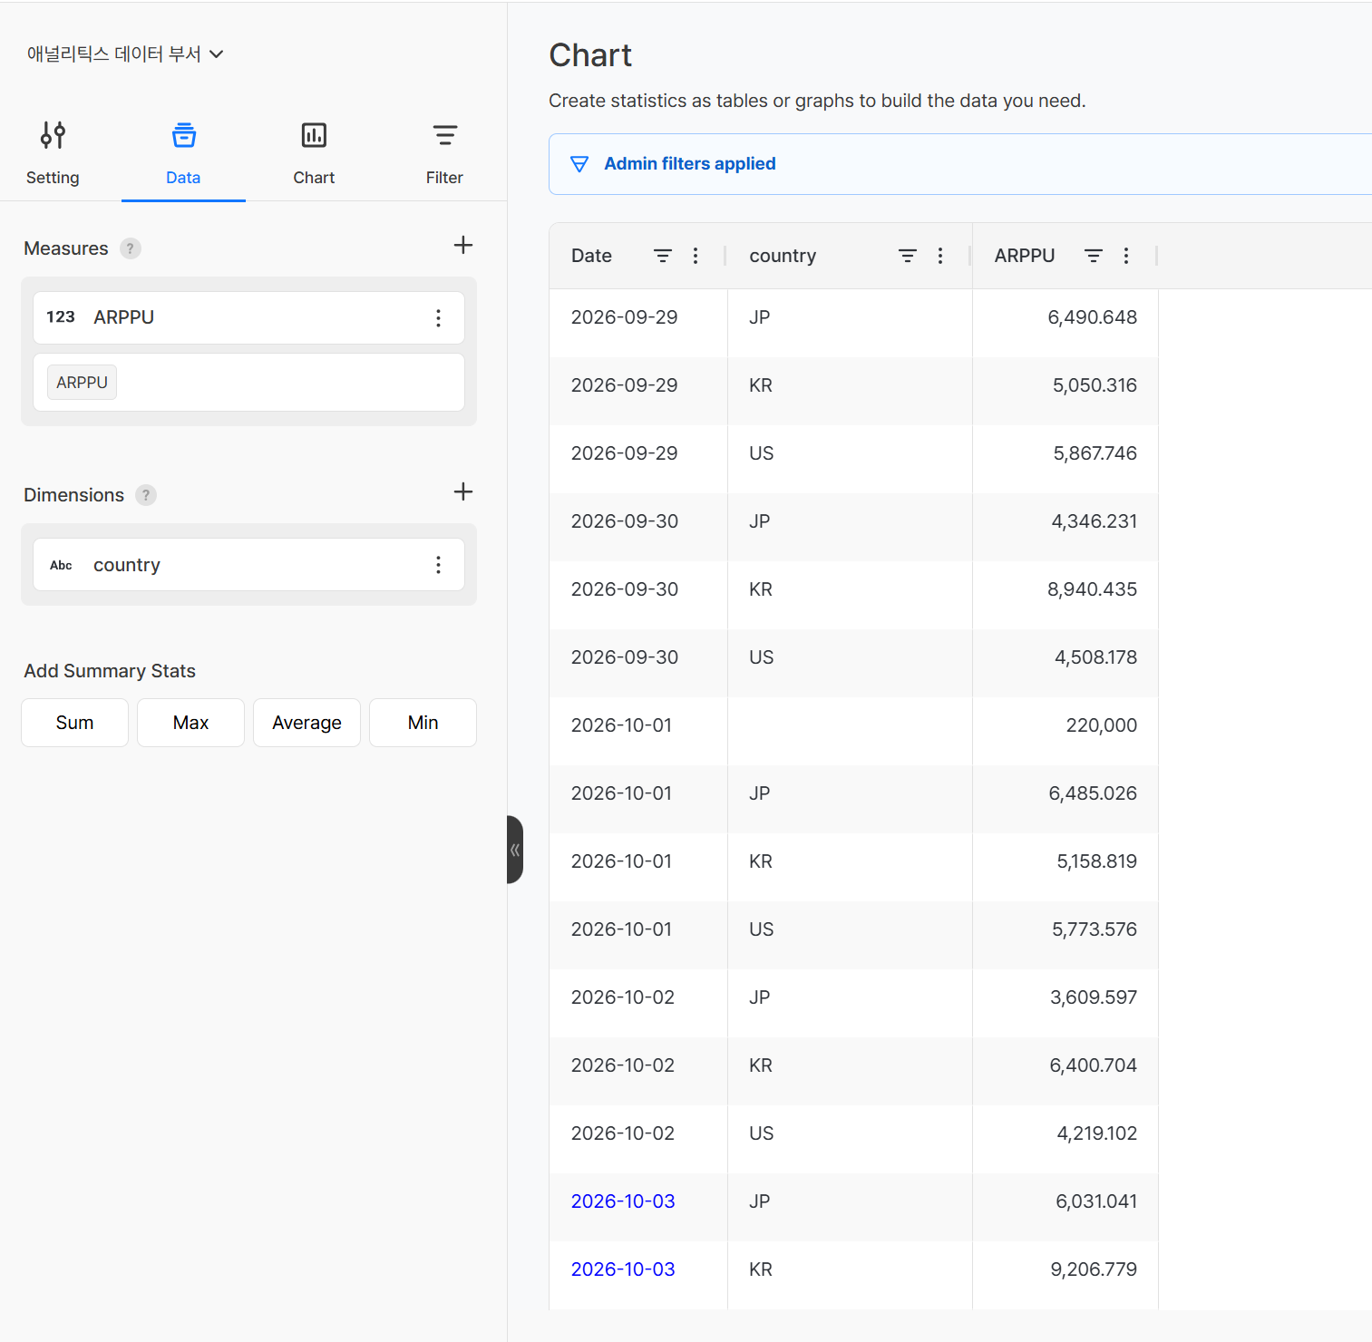Click the Admin filters applied funnel icon
Viewport: 1372px width, 1342px height.
pos(579,164)
